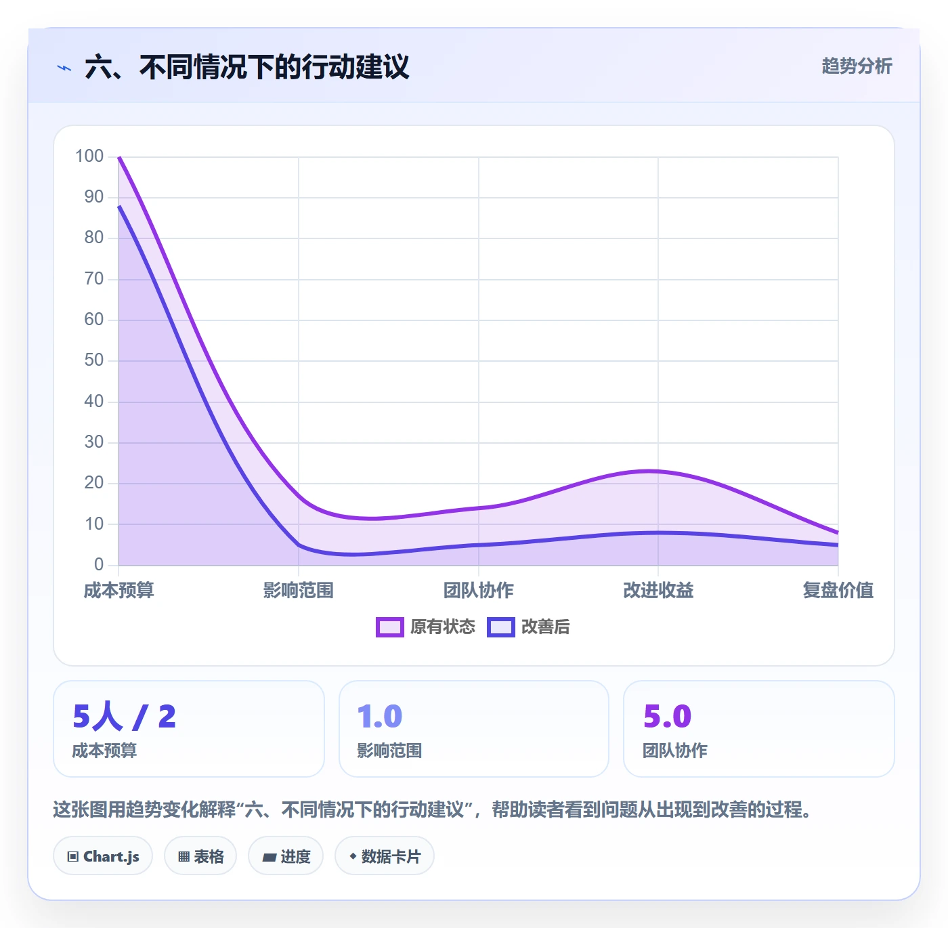Select the 进度 tag chip
948x928 pixels.
pyautogui.click(x=286, y=856)
